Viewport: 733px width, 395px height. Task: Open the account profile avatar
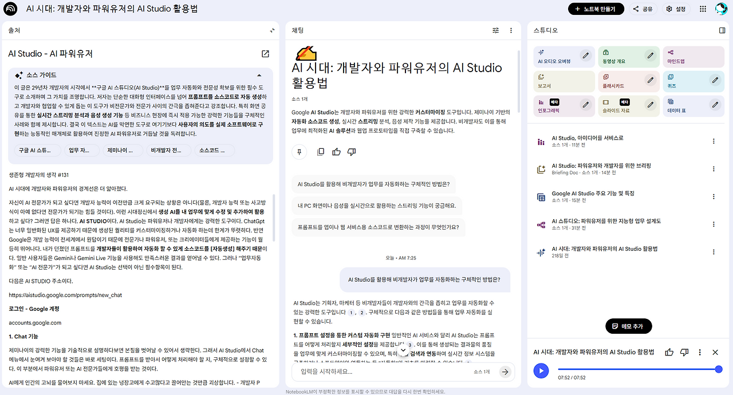click(x=721, y=9)
